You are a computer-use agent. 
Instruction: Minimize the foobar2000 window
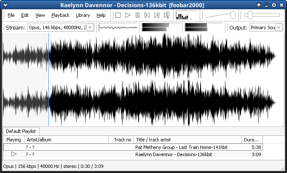pos(266,5)
